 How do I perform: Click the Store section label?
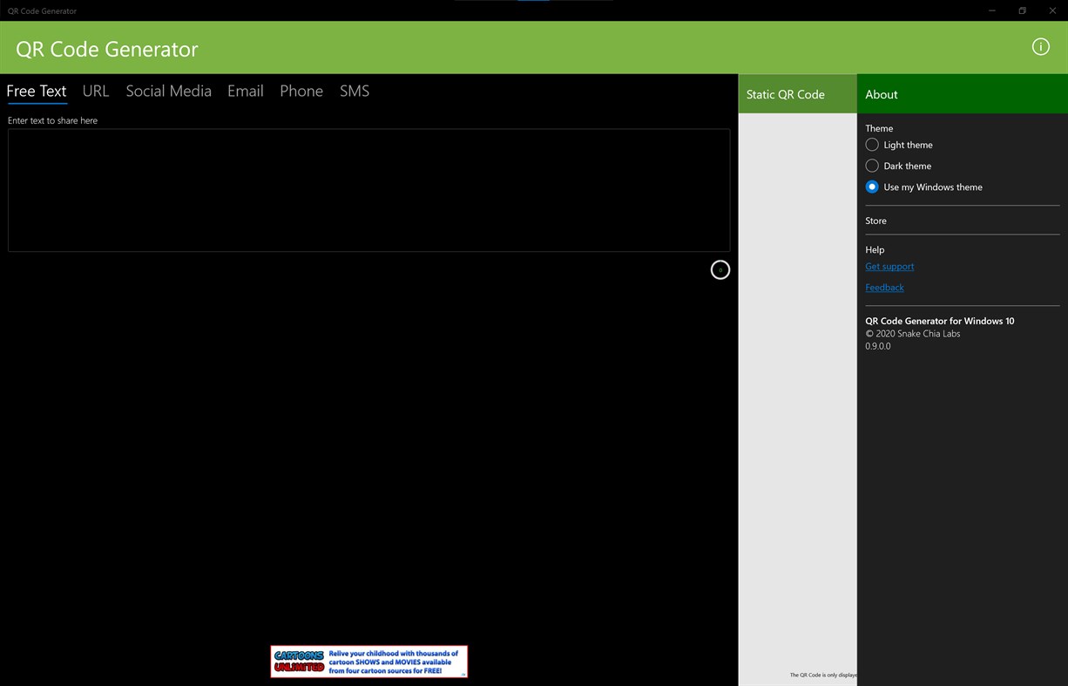coord(875,221)
